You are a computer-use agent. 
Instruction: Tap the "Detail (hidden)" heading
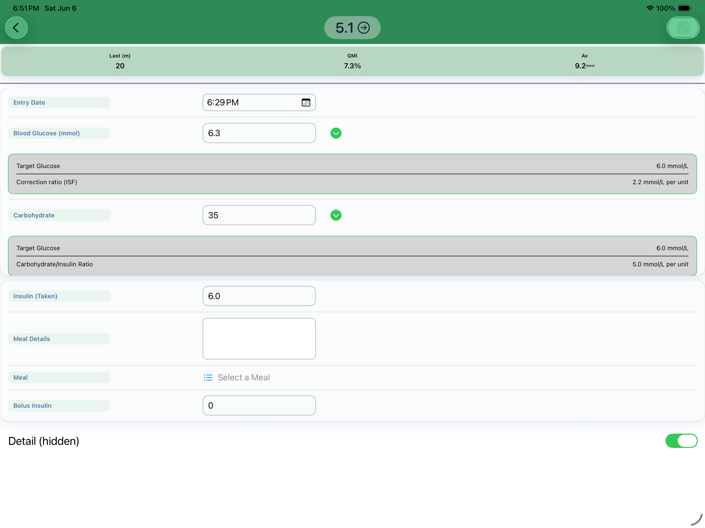(x=44, y=441)
